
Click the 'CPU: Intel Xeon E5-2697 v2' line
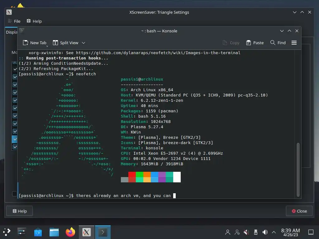172,153
